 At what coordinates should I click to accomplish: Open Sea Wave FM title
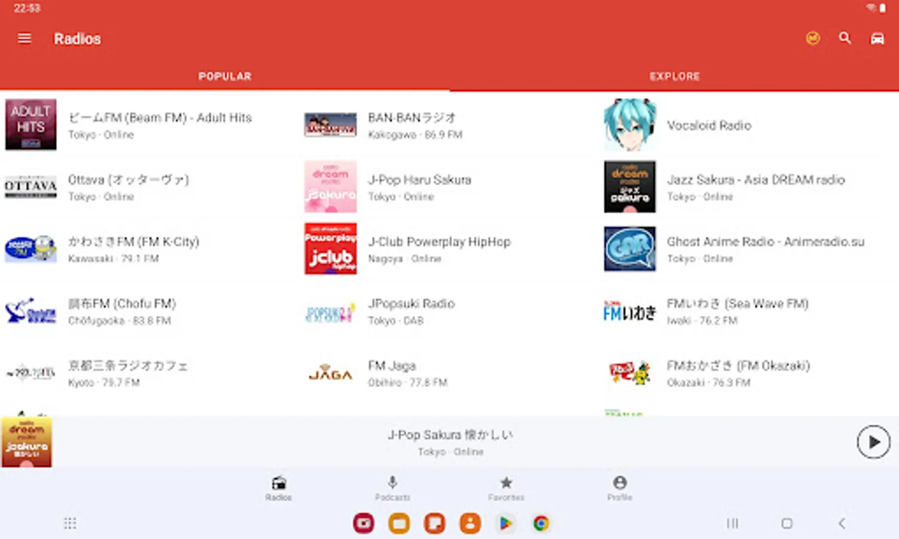[x=738, y=304]
